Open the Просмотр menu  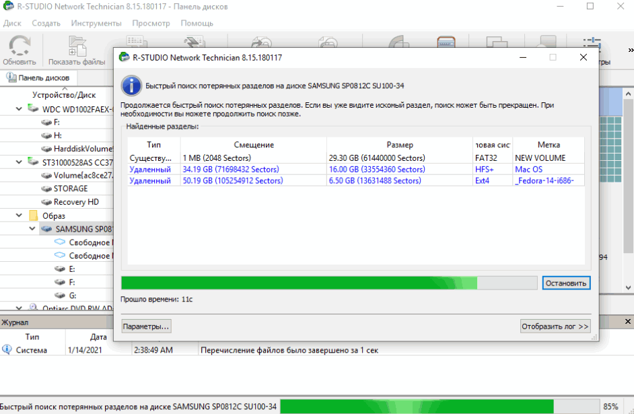(151, 23)
